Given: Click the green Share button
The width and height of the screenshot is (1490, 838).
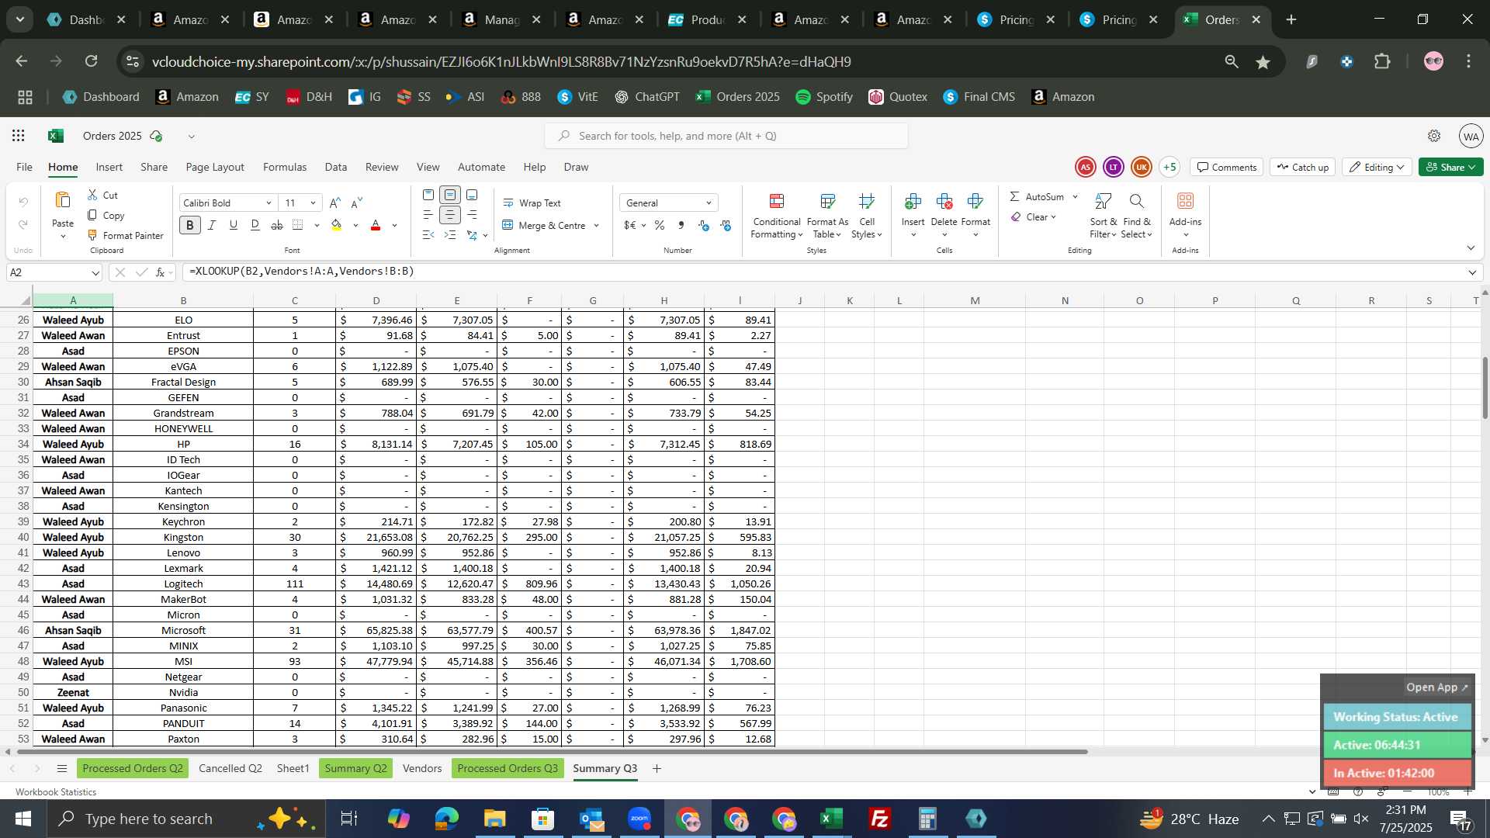Looking at the screenshot, I should tap(1450, 167).
